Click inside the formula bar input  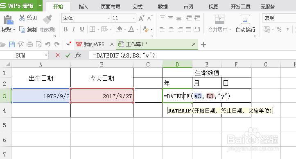tap(192, 55)
